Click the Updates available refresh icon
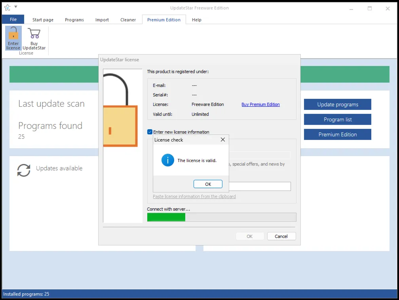 [24, 170]
